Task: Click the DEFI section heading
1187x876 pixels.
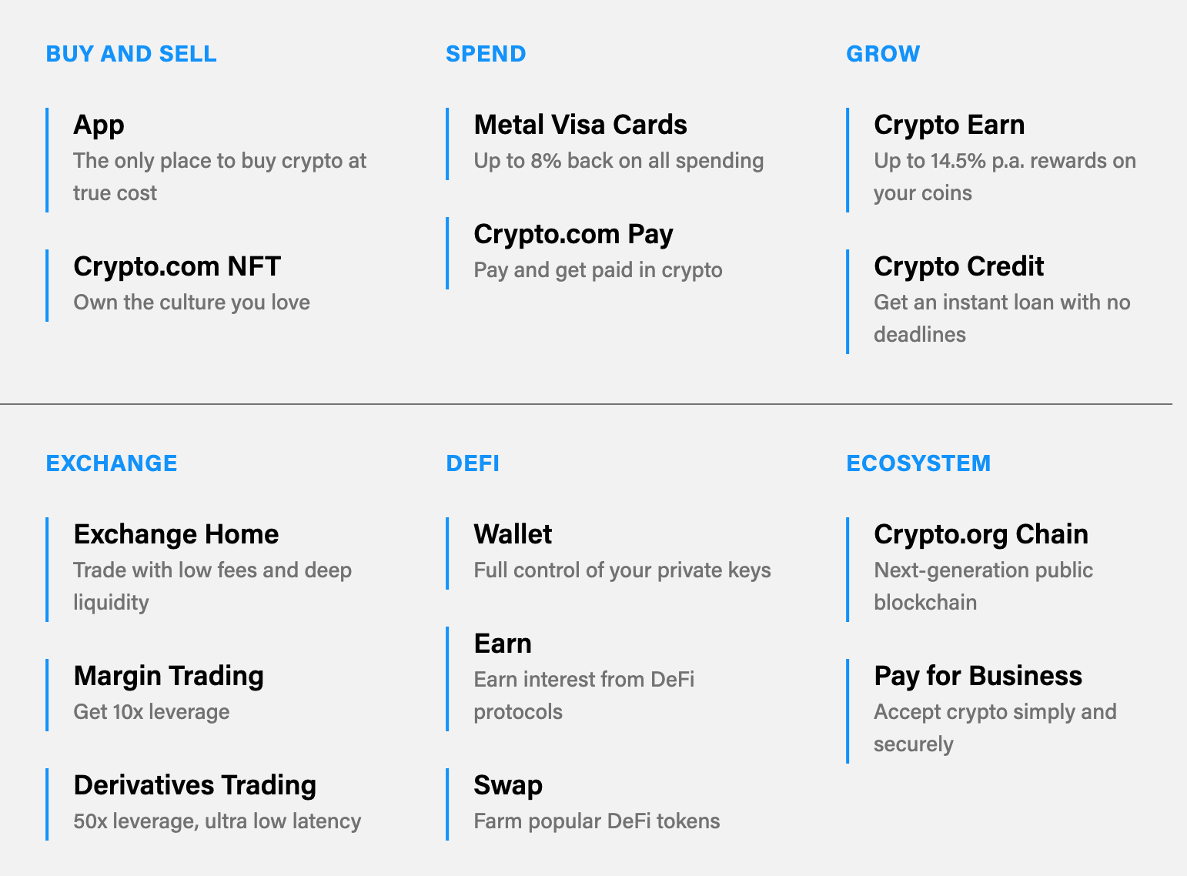Action: click(473, 463)
